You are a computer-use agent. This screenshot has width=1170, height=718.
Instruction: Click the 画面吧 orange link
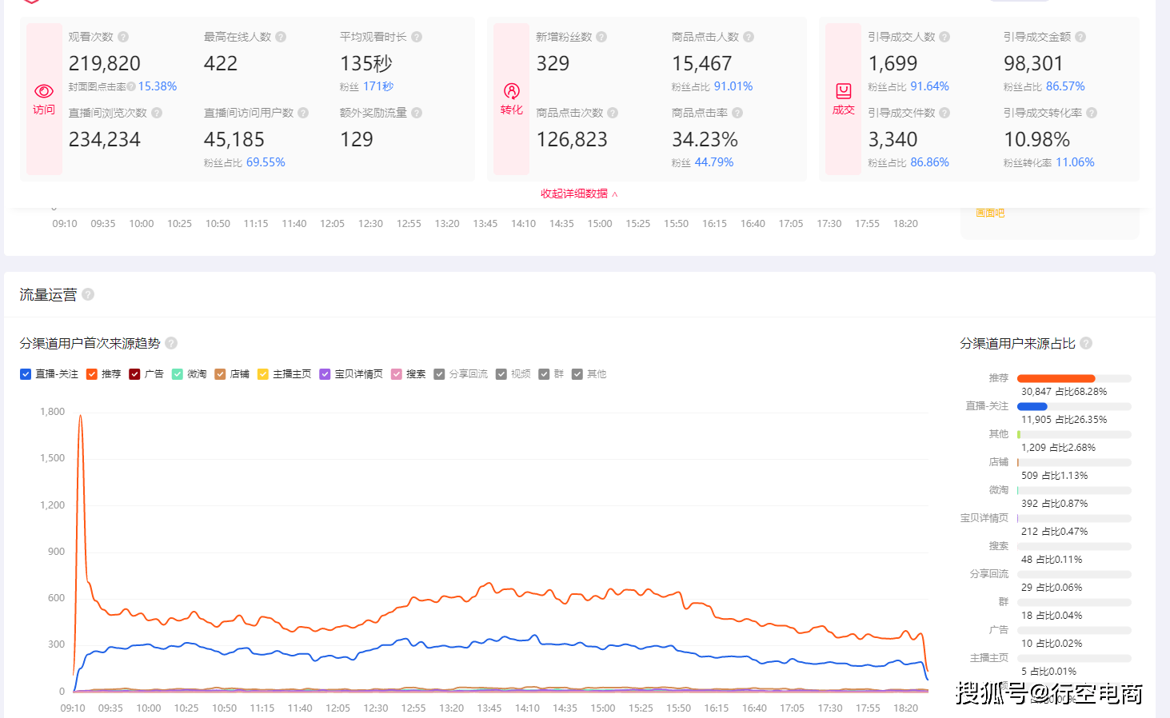(990, 213)
